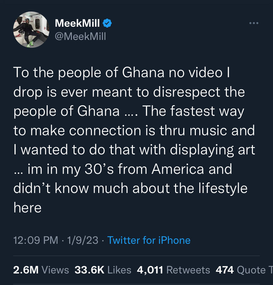Screen dimensions: 273x285
Task: Open the MeekMill profile picture
Action: pyautogui.click(x=30, y=32)
